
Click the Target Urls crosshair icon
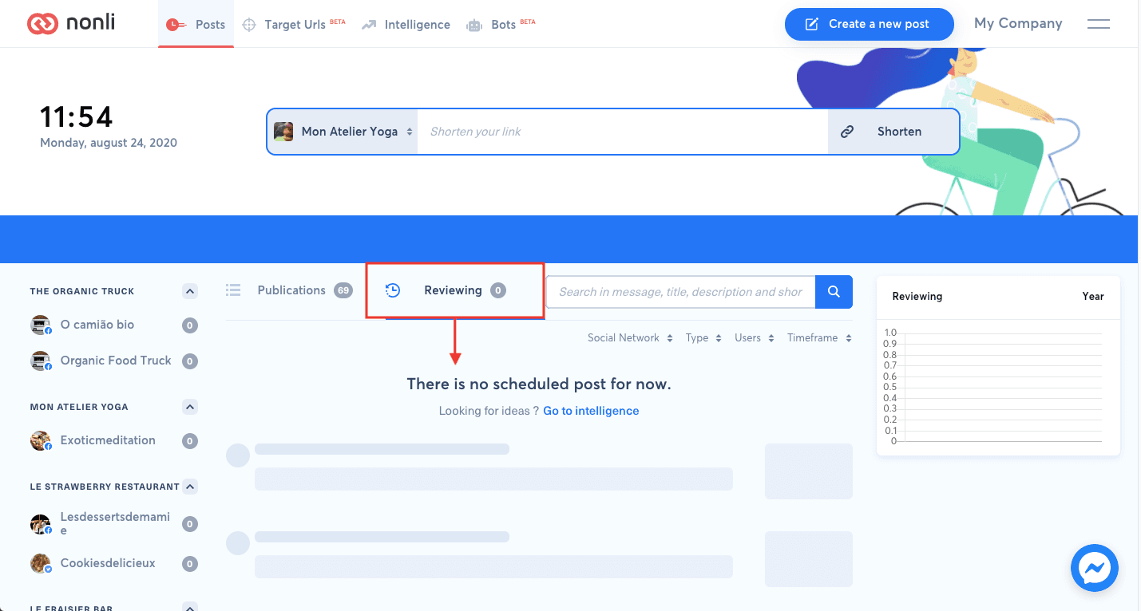(x=249, y=25)
